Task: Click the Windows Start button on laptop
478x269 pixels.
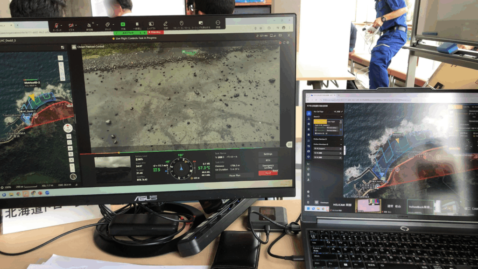Action: pos(308,209)
